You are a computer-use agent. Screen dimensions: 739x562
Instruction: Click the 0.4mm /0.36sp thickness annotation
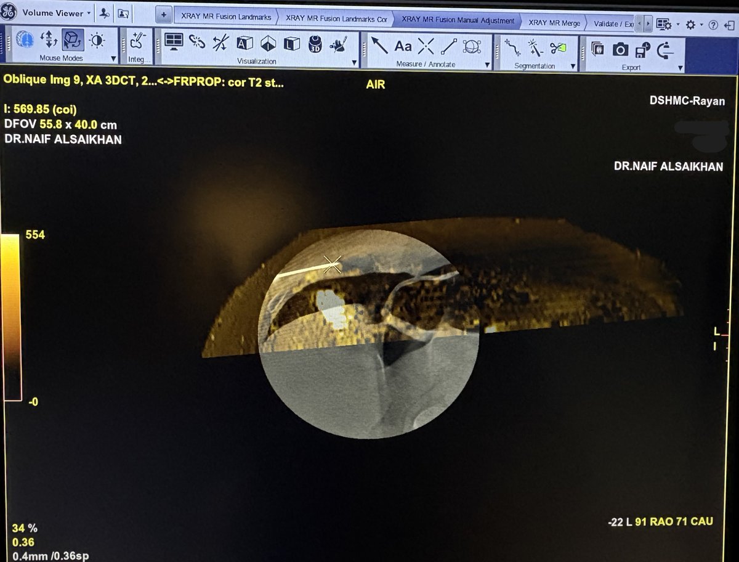tap(50, 556)
